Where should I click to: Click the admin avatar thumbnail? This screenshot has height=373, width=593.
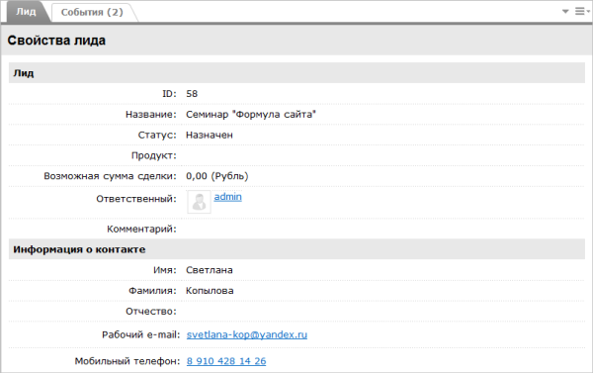[199, 202]
